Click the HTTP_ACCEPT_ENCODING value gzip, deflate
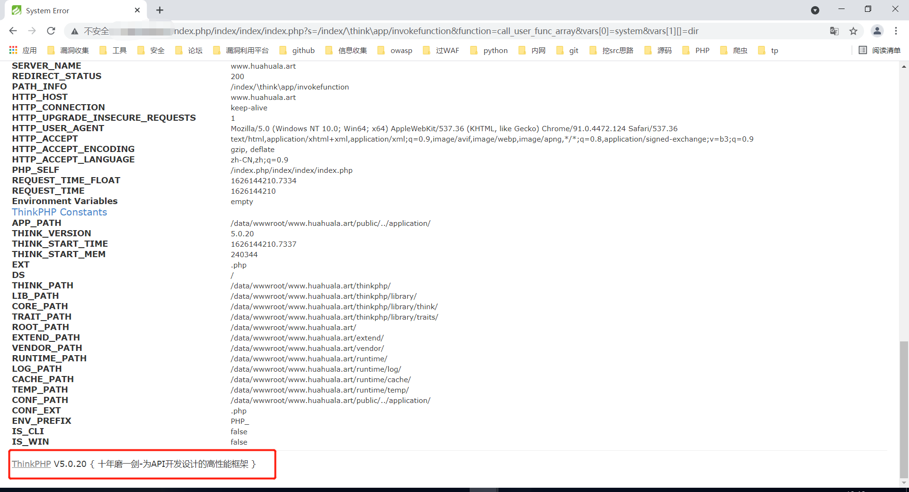 [253, 150]
